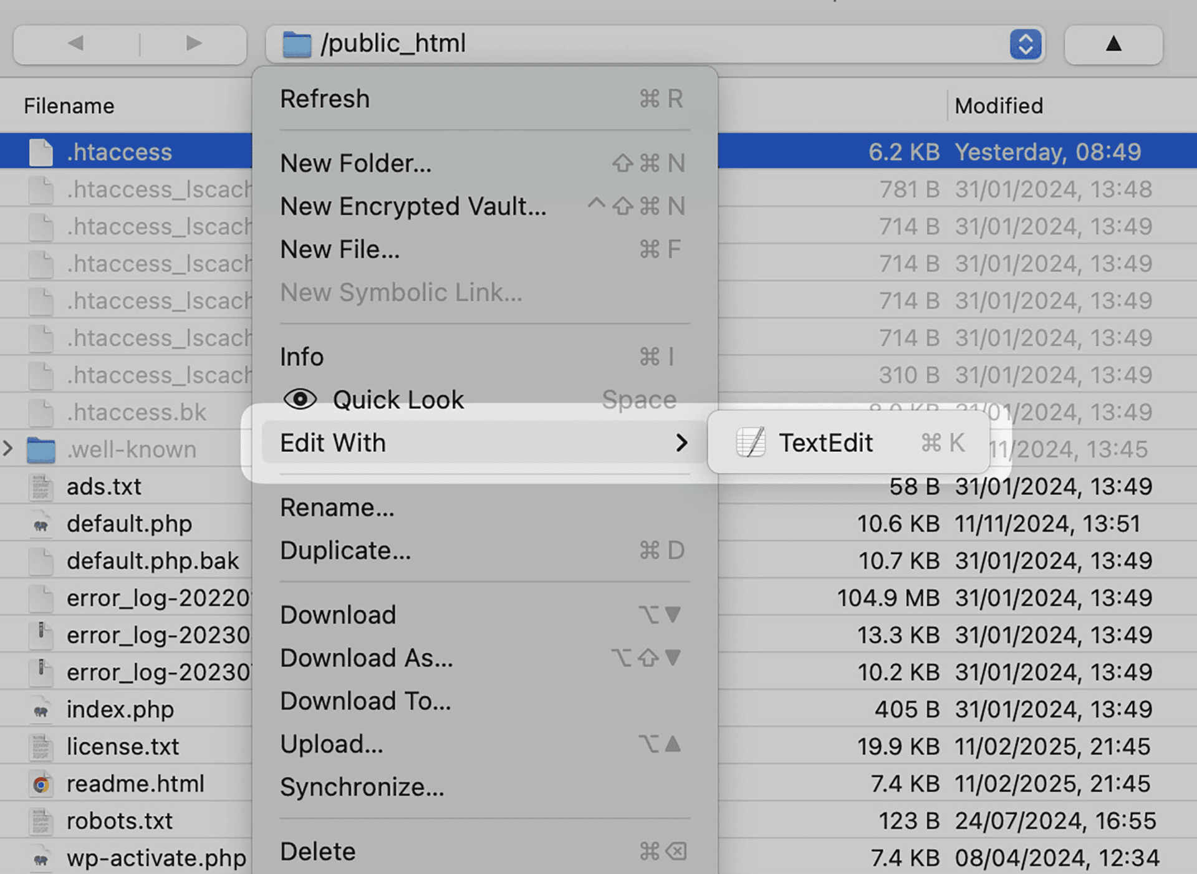Select the Quick Look eye icon

(x=300, y=399)
